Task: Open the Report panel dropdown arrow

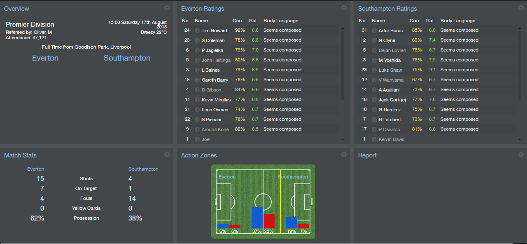Action: [x=521, y=155]
